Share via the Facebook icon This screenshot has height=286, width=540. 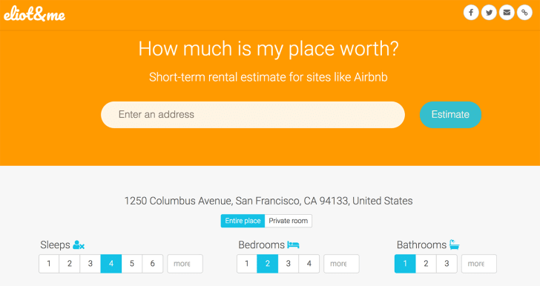coord(471,13)
